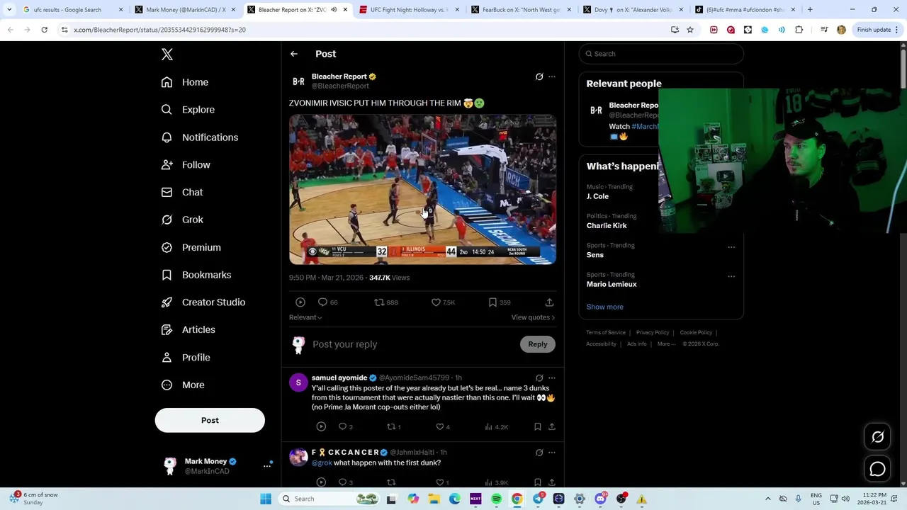
Task: Like samuel ayomide's reply showing 4
Action: pos(443,426)
